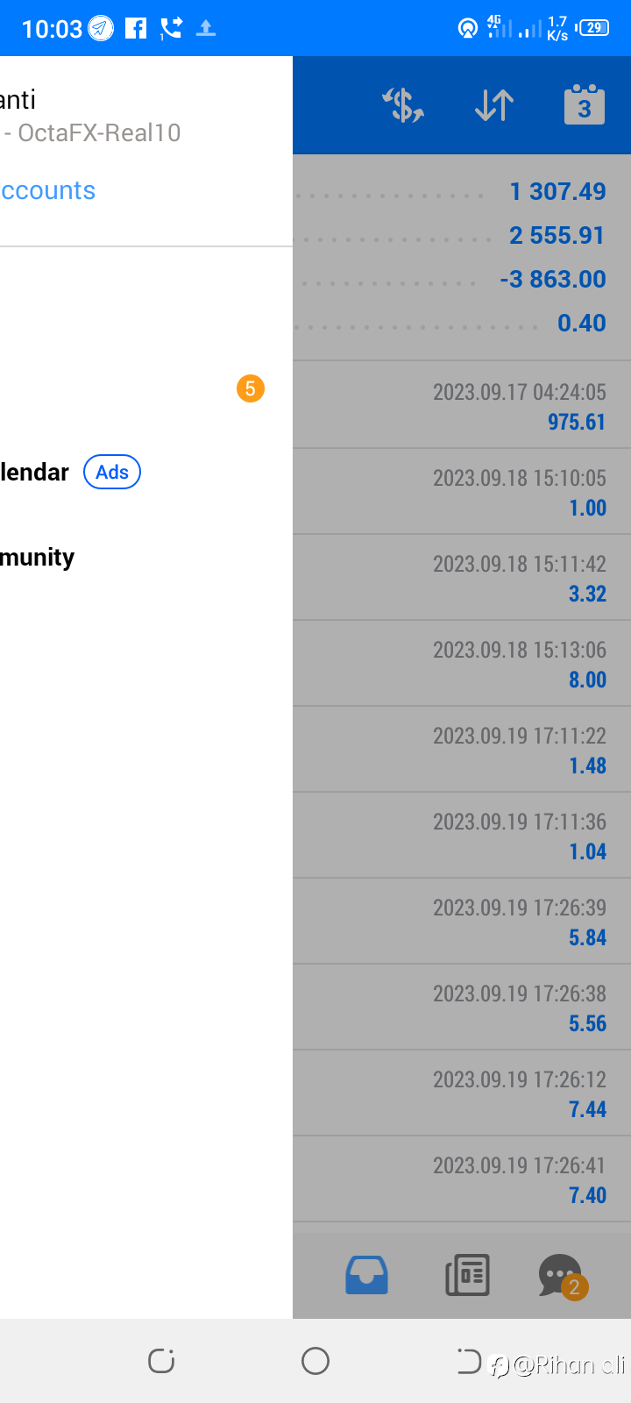Open the calendar date filter icon
This screenshot has height=1403, width=631.
click(x=585, y=104)
